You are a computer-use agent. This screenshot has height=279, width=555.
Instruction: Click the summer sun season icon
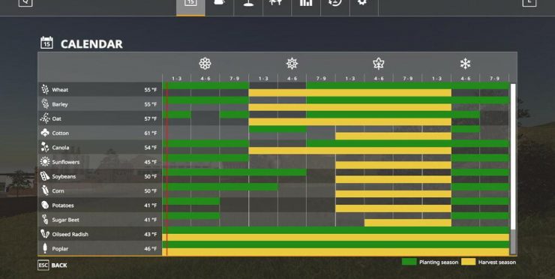click(x=292, y=64)
